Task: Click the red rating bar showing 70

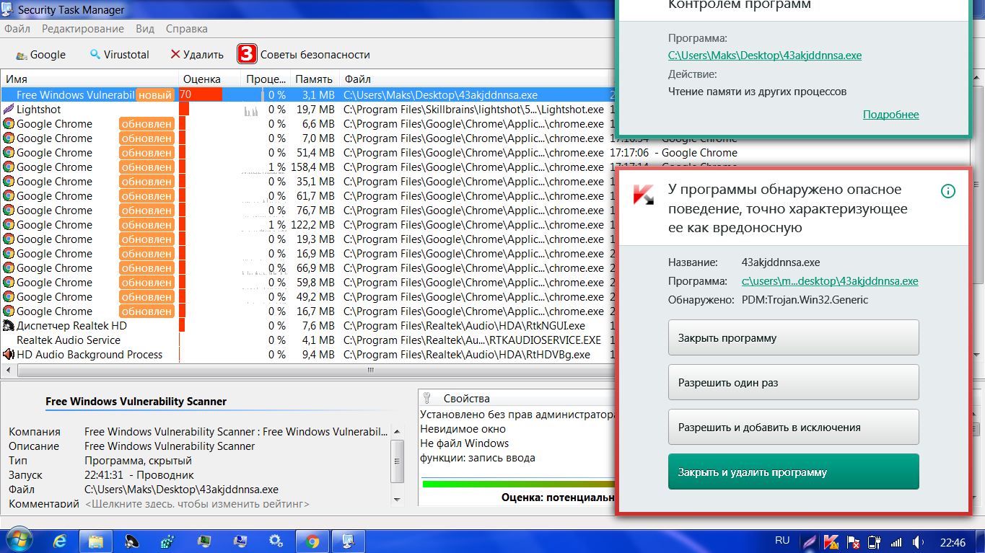Action: (x=200, y=95)
